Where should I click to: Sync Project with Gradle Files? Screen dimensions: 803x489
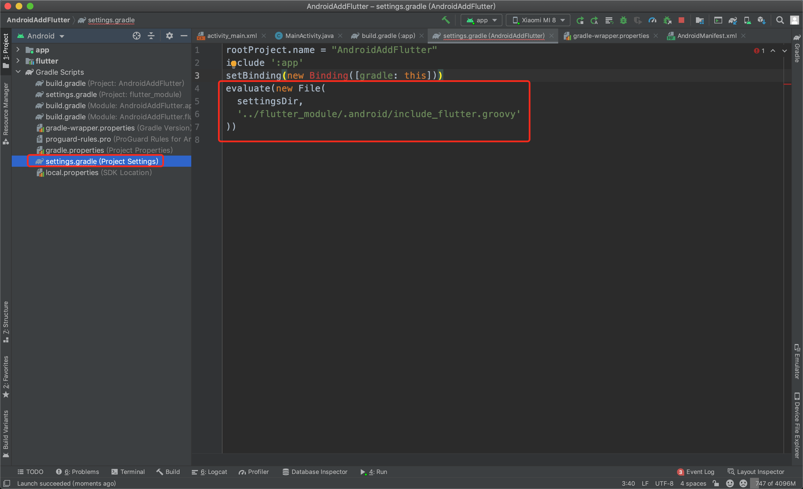[733, 20]
